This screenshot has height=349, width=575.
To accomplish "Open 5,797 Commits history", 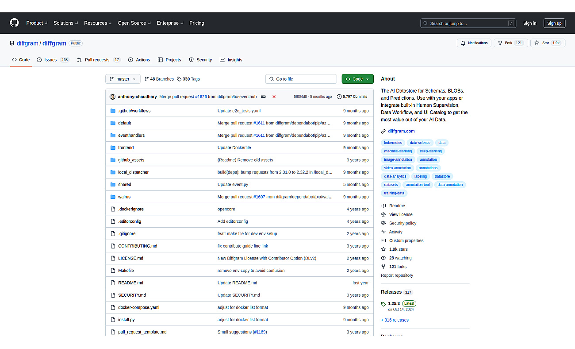I will pos(352,97).
